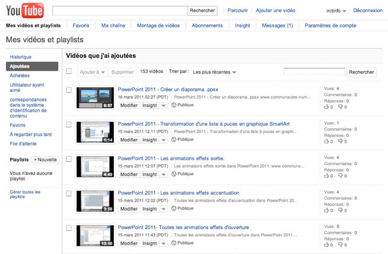Click Modifier for effets d'ouverture video
388x254 pixels.
click(129, 243)
